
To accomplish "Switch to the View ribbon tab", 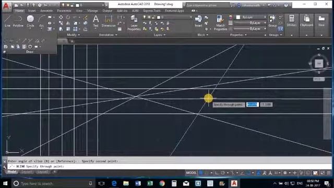I will click(x=79, y=10).
